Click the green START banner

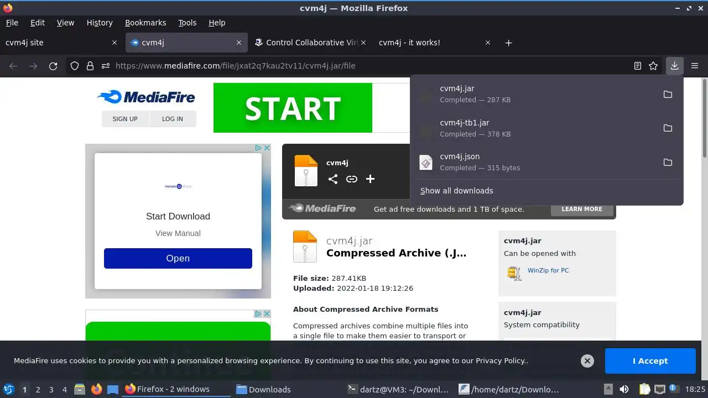(293, 108)
